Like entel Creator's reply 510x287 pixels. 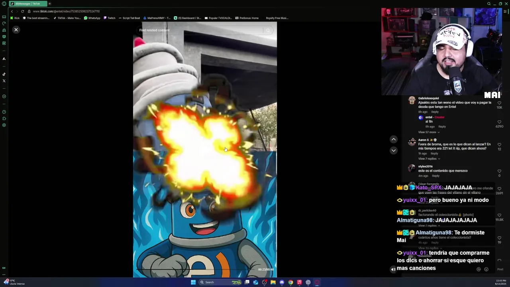tap(499, 122)
